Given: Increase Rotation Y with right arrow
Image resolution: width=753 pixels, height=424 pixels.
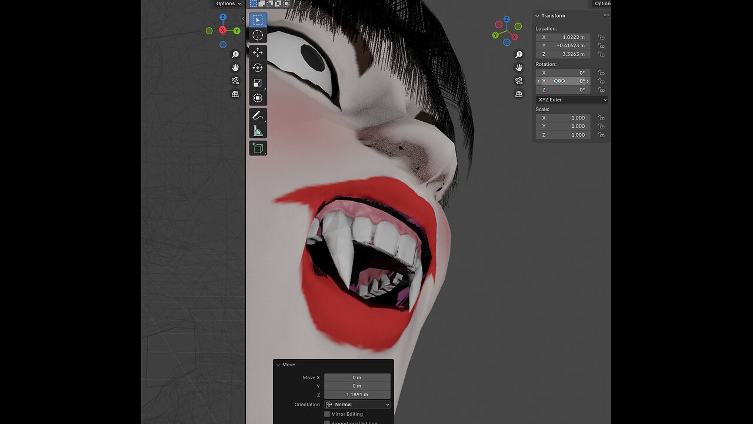Looking at the screenshot, I should coord(588,81).
